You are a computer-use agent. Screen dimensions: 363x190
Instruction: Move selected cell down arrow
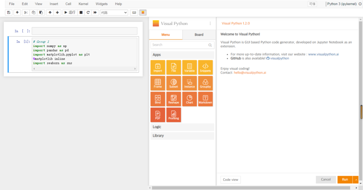pos(57,12)
